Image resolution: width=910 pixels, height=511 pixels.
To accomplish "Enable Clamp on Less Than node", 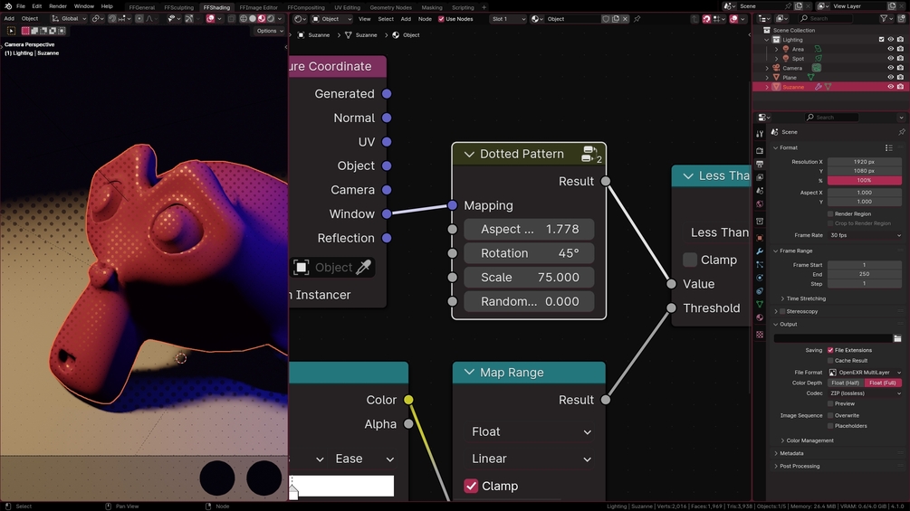I will pyautogui.click(x=690, y=260).
